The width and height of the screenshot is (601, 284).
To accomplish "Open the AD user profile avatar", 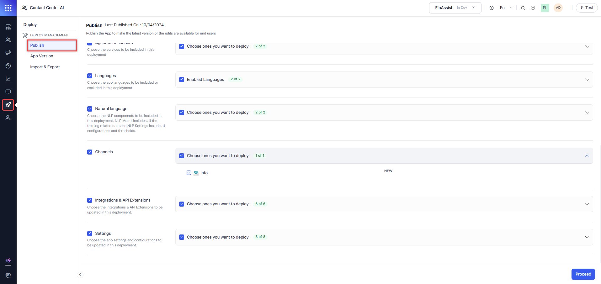I will (x=558, y=8).
